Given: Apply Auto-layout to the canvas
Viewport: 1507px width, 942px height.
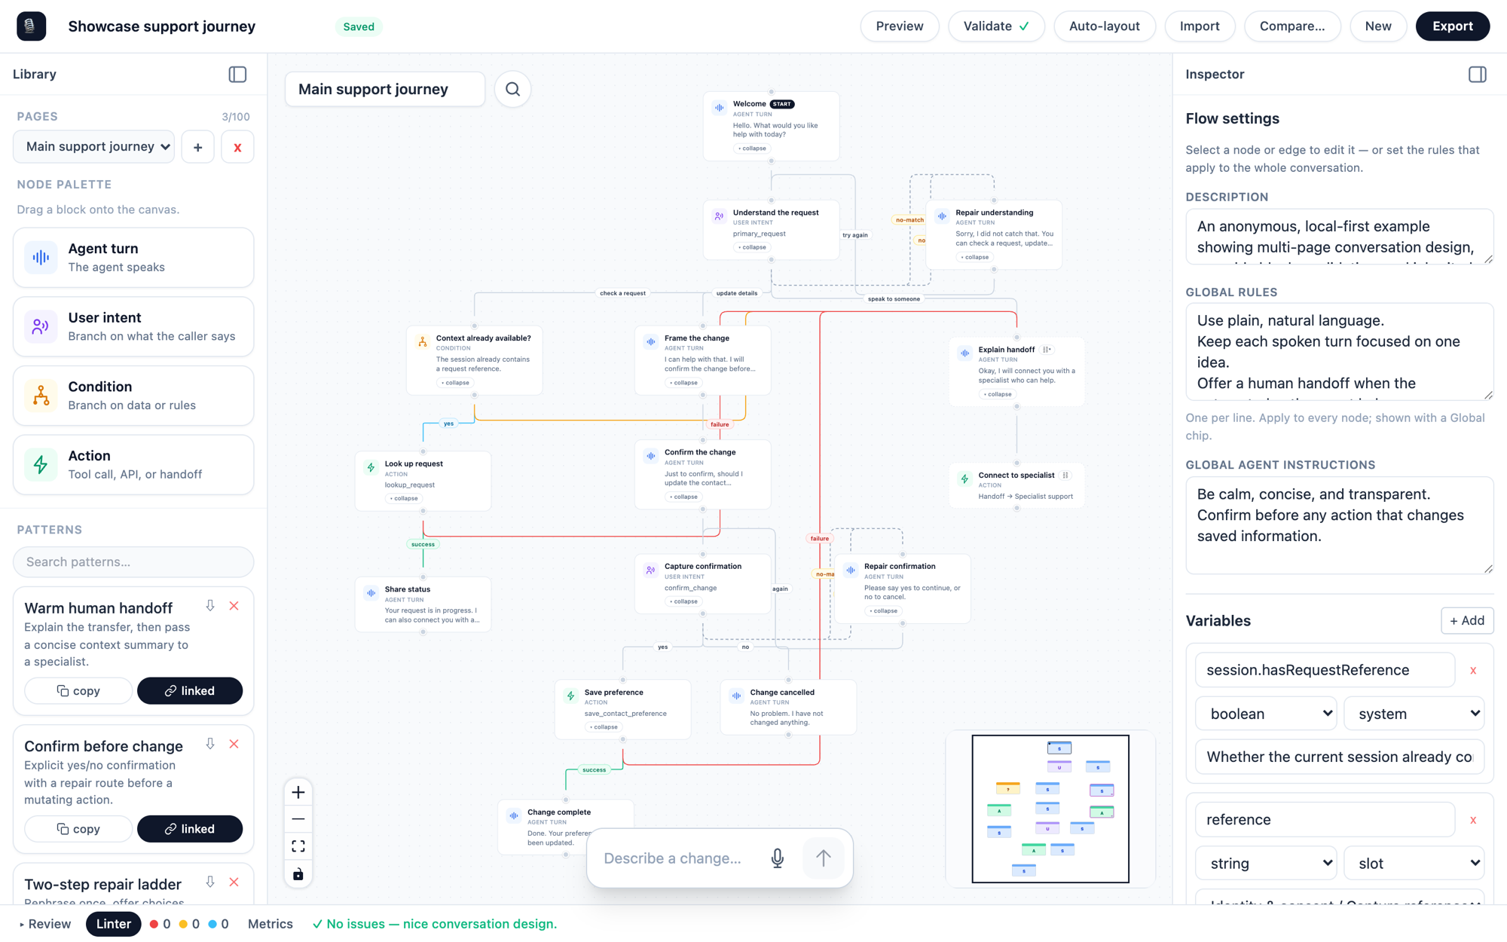Looking at the screenshot, I should 1104,26.
